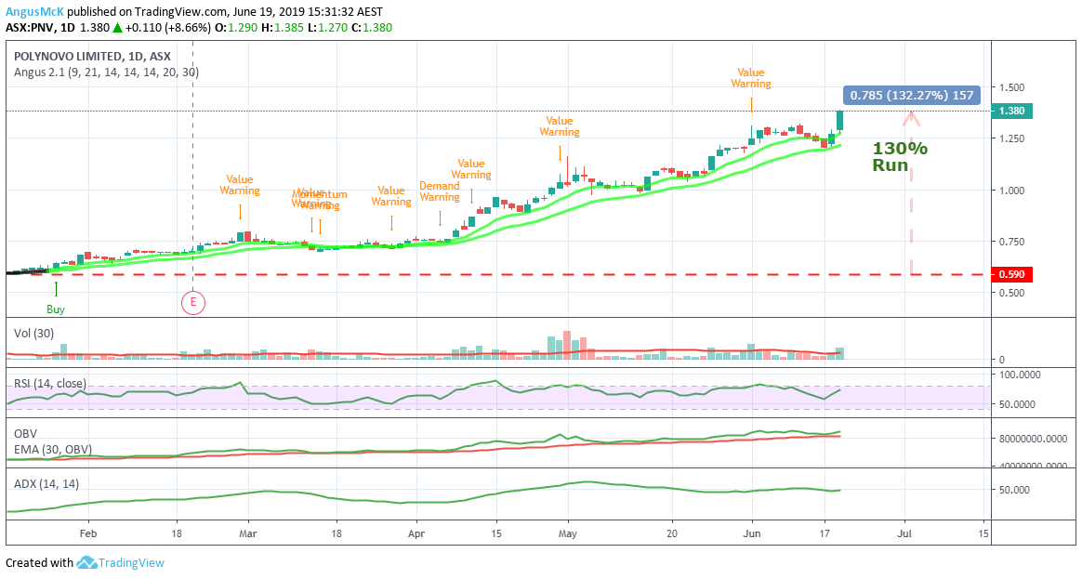
Task: Click the 0.750 price axis label
Action: [x=1011, y=242]
